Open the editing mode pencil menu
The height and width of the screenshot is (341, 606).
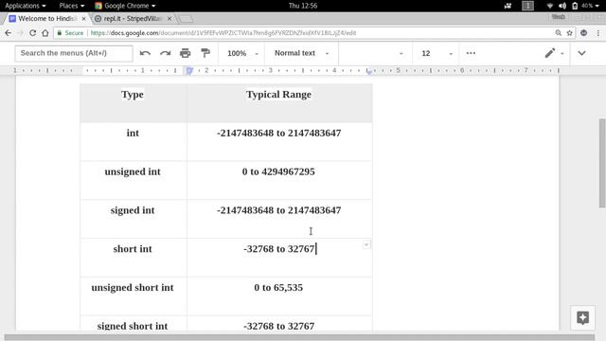[554, 53]
